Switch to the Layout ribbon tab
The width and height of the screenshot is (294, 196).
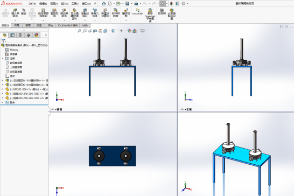[x=17, y=25]
